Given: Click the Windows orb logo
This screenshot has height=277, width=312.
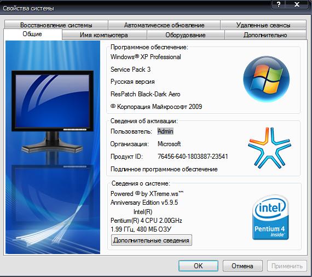Looking at the screenshot, I should point(266,79).
